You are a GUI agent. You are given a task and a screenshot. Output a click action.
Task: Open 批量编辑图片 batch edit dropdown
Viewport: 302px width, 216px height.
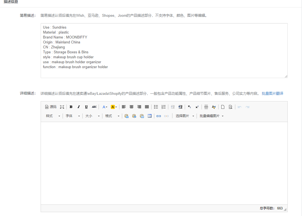[x=211, y=116]
